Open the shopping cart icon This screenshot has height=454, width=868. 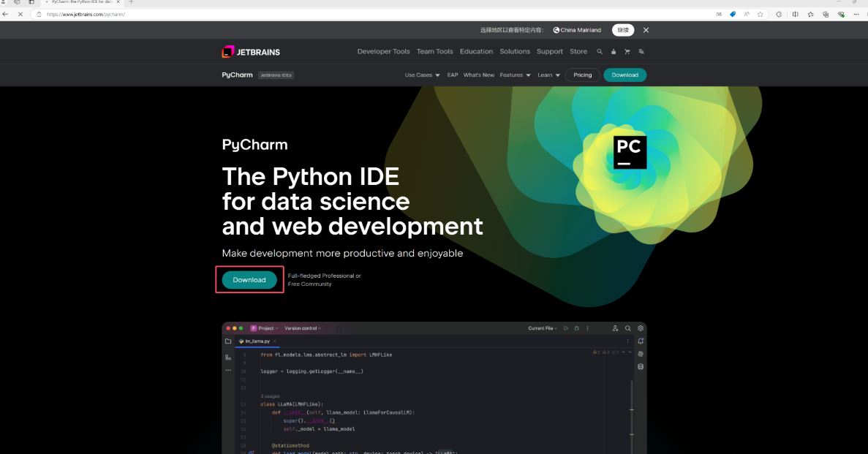click(627, 52)
